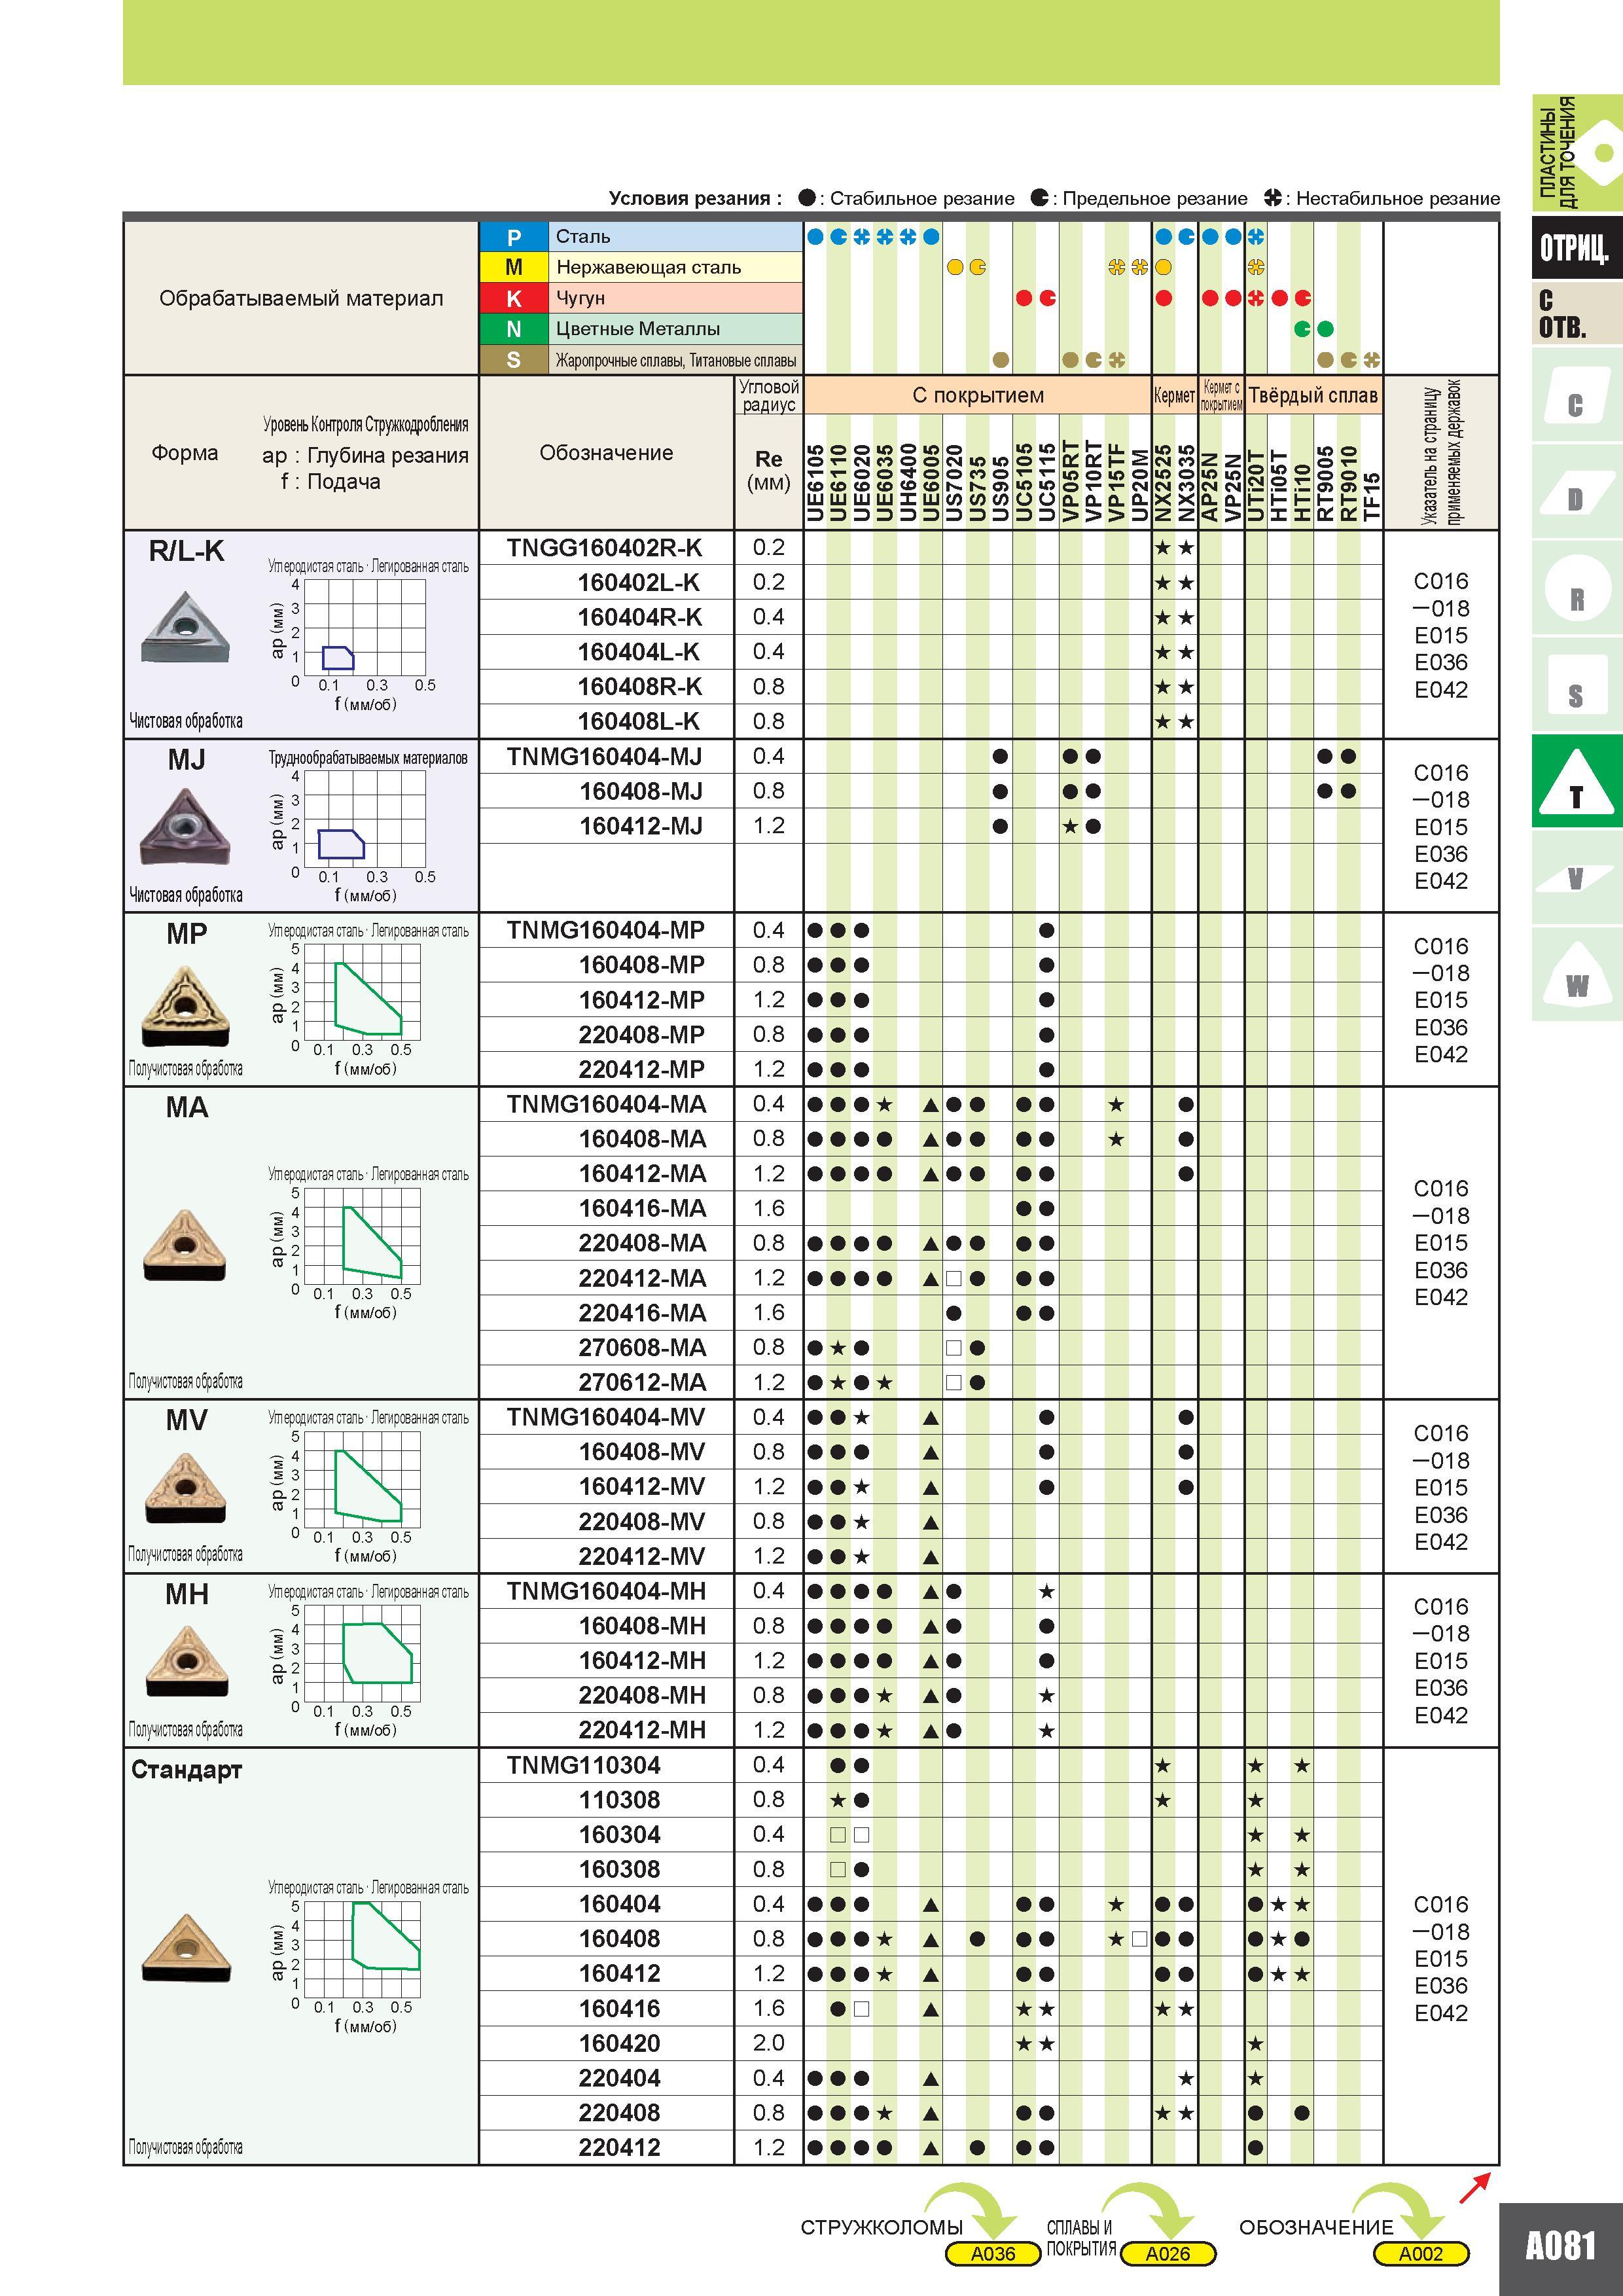The width and height of the screenshot is (1623, 2296).
Task: Select designation 220412-MP
Action: pos(642,1069)
